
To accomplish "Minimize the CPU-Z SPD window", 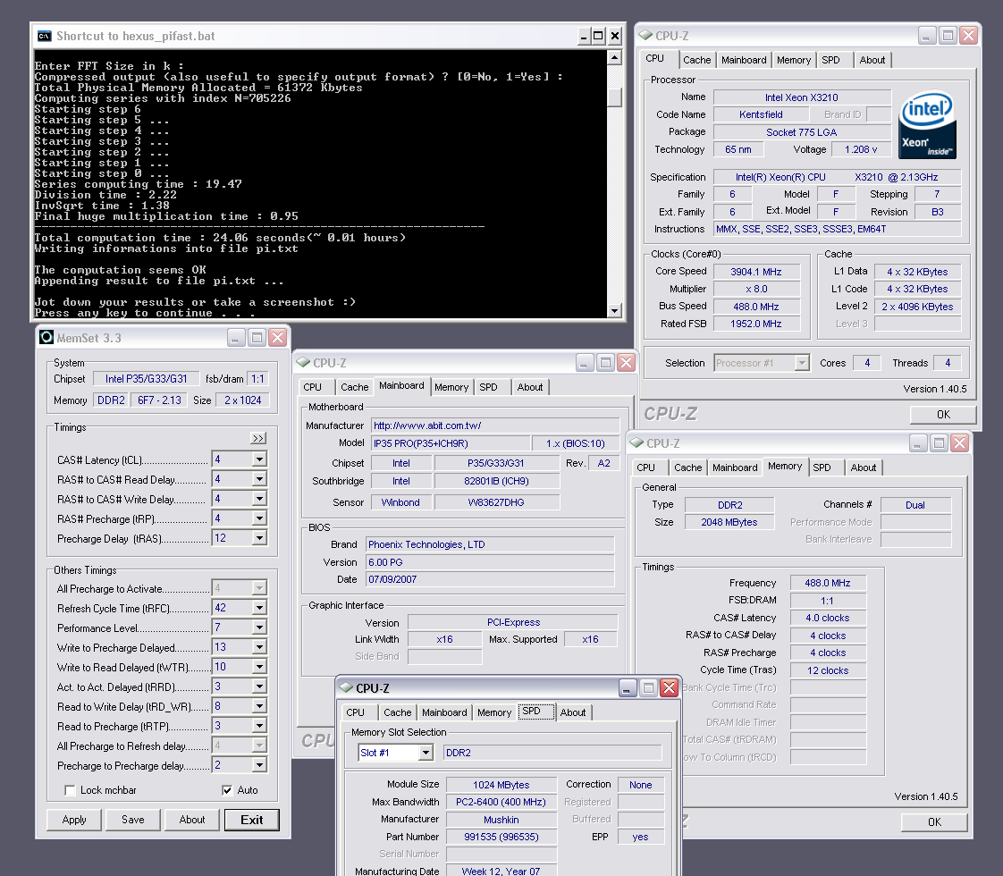I will tap(628, 688).
